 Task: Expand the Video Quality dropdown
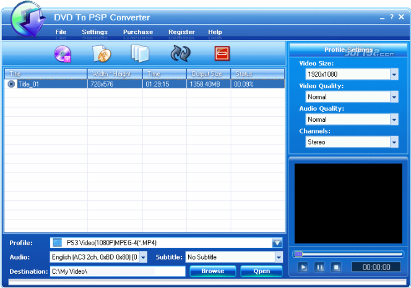(394, 97)
